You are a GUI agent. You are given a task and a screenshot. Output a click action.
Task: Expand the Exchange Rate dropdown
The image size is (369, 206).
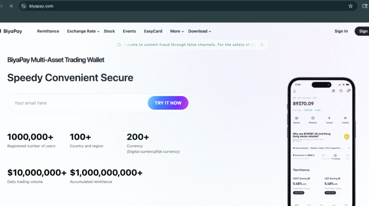coord(83,31)
